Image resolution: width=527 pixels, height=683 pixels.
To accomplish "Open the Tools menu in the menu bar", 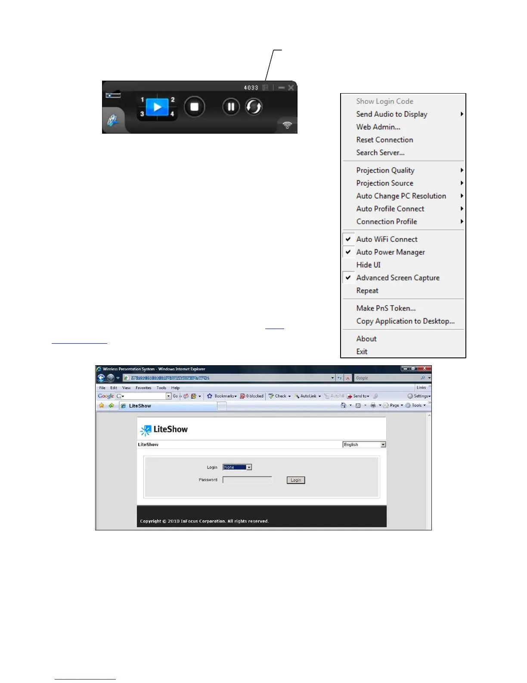I will [161, 388].
